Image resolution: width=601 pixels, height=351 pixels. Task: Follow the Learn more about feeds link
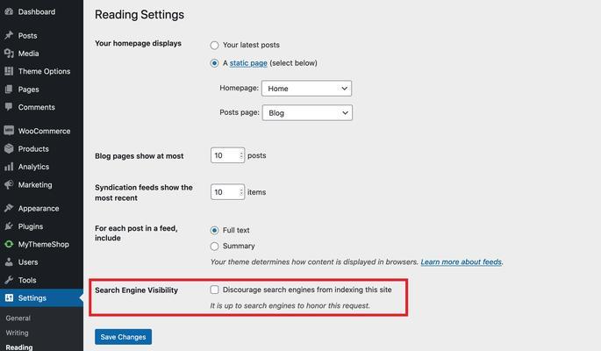pos(461,261)
